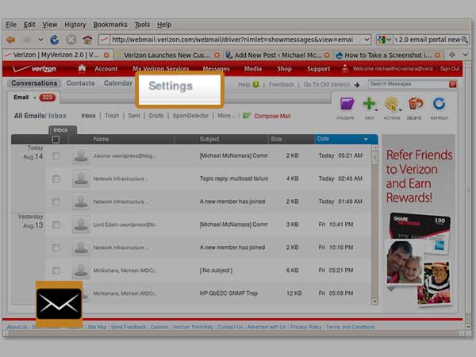Open the Edit menu
The height and width of the screenshot is (357, 476).
click(29, 25)
